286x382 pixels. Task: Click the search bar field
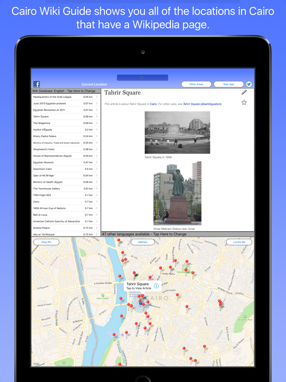142,78
